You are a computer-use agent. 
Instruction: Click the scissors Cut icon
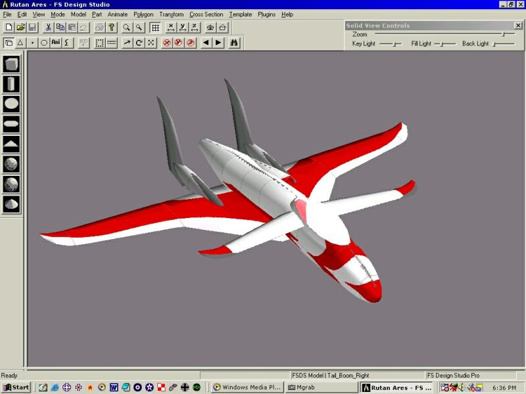click(x=48, y=28)
